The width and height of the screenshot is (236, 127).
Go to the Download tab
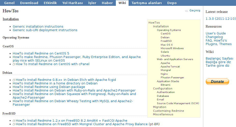pos(29,3)
